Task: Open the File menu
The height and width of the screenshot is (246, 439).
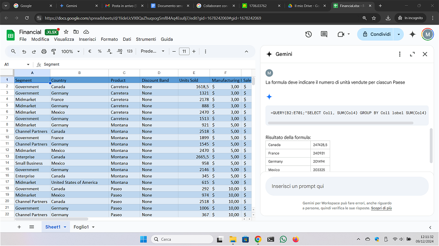Action: [23, 39]
